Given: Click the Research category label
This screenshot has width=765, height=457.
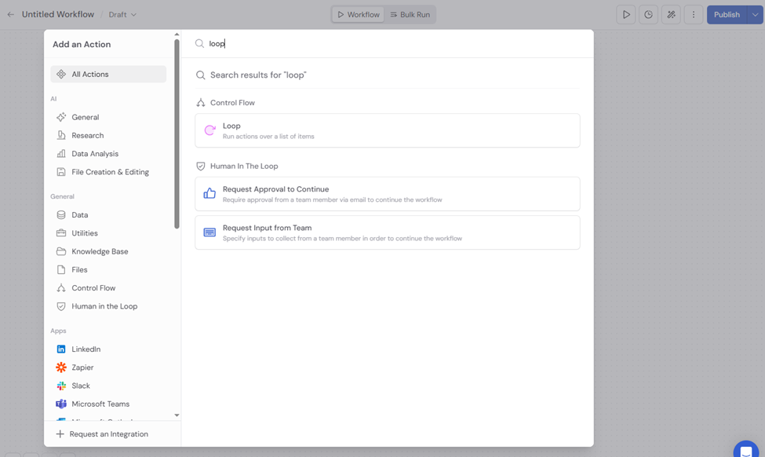Looking at the screenshot, I should click(88, 135).
